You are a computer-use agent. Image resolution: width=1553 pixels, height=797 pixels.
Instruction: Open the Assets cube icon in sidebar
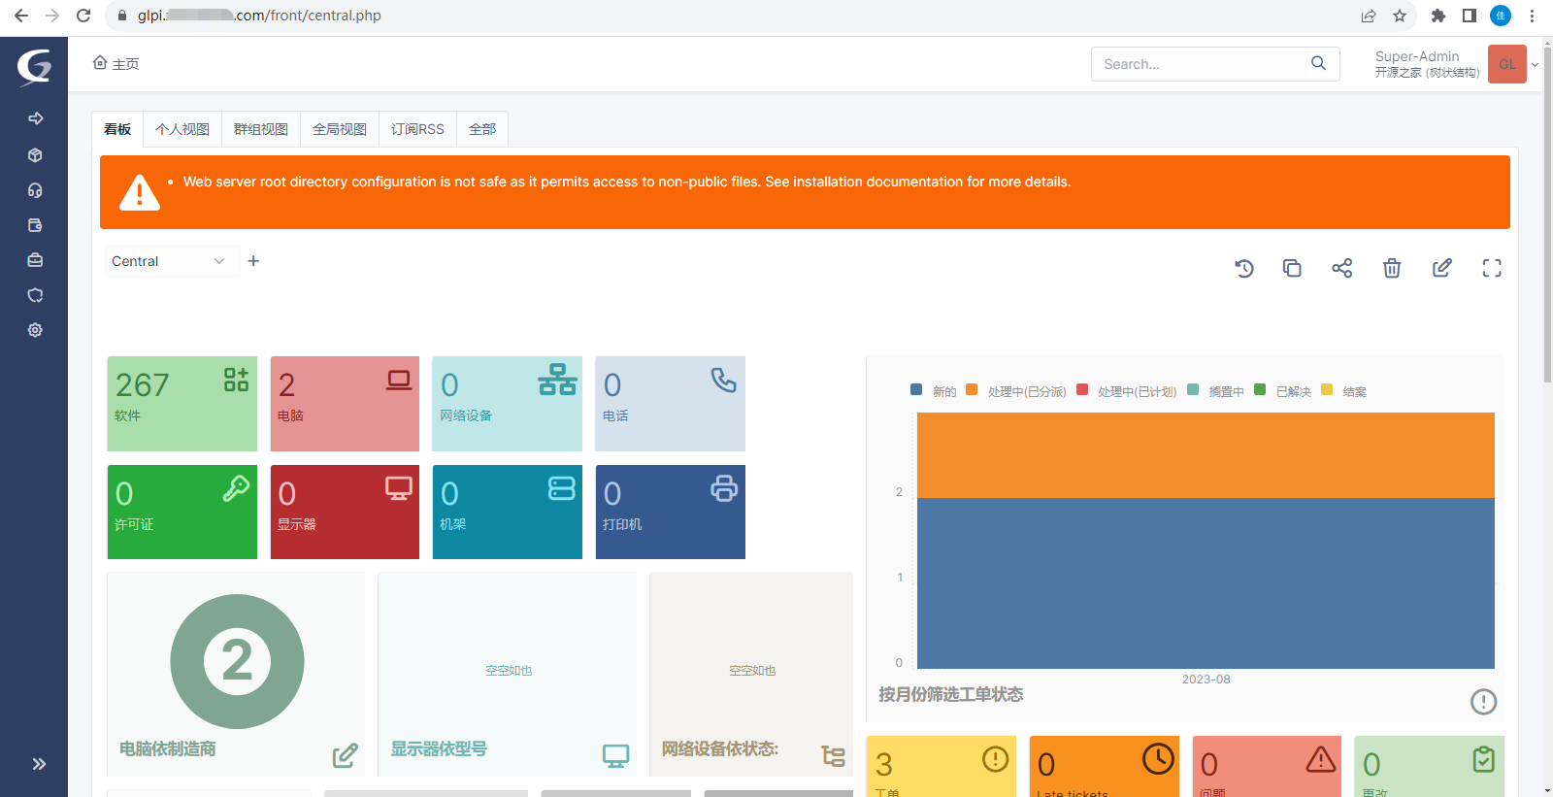(36, 155)
